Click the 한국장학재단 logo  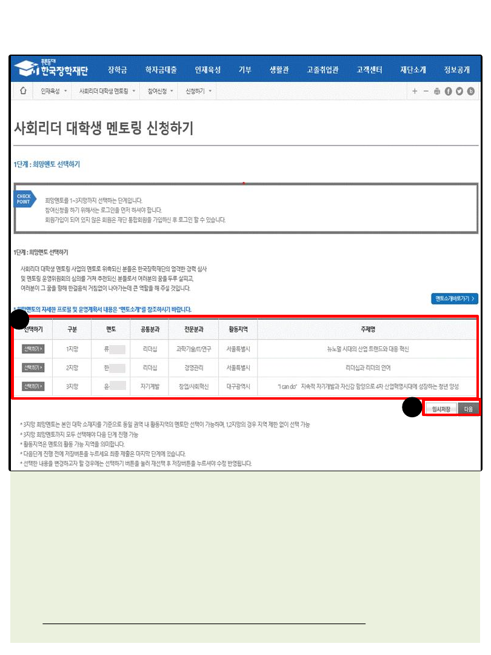click(52, 69)
